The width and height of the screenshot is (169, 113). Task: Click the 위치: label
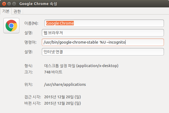(x=29, y=84)
